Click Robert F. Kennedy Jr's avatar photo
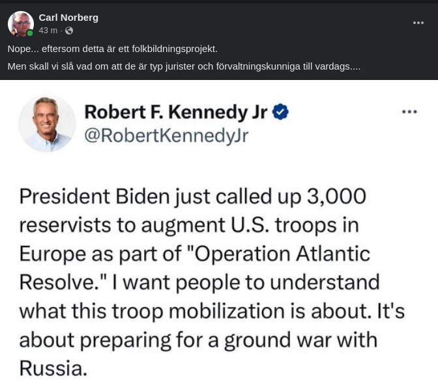This screenshot has width=438, height=389. coord(47,123)
